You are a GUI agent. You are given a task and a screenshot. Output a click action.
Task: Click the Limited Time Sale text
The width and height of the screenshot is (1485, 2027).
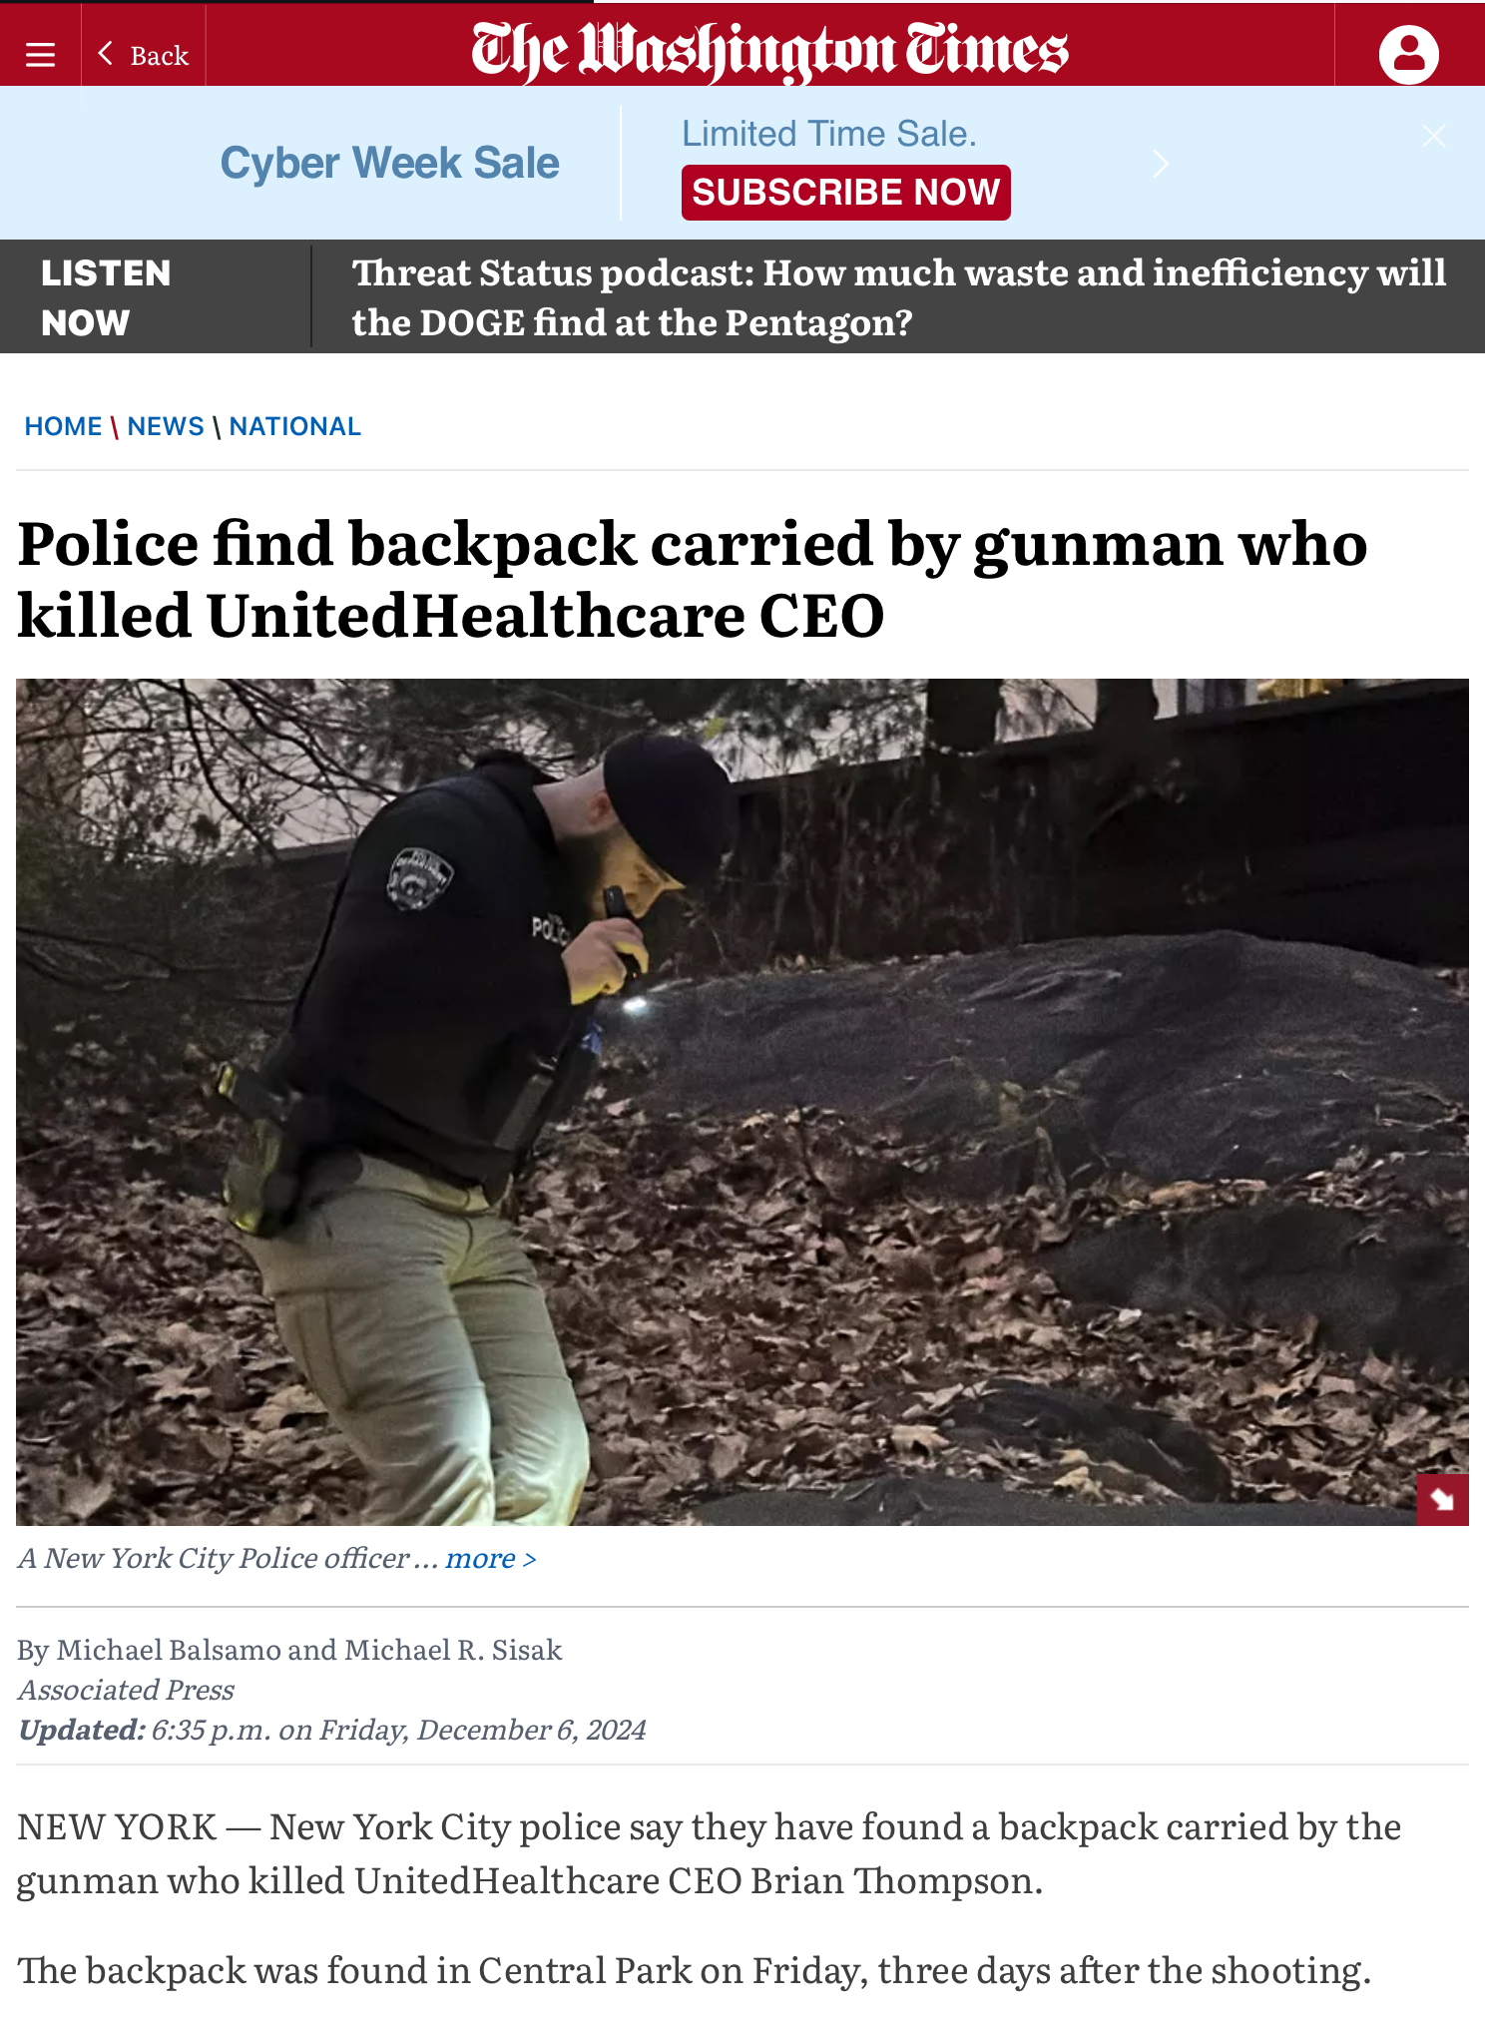click(x=828, y=134)
